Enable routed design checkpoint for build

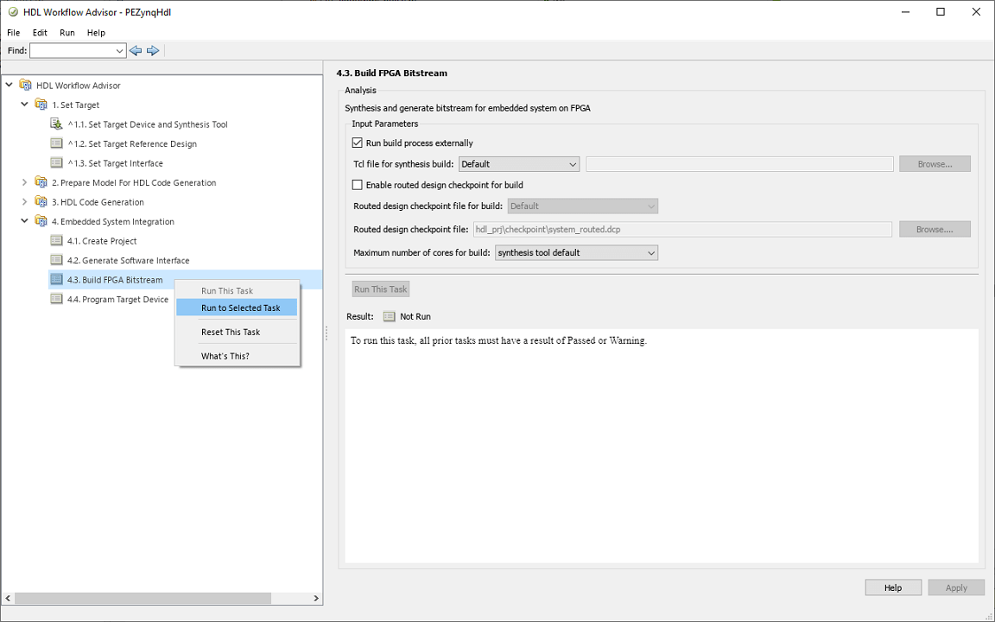(358, 185)
